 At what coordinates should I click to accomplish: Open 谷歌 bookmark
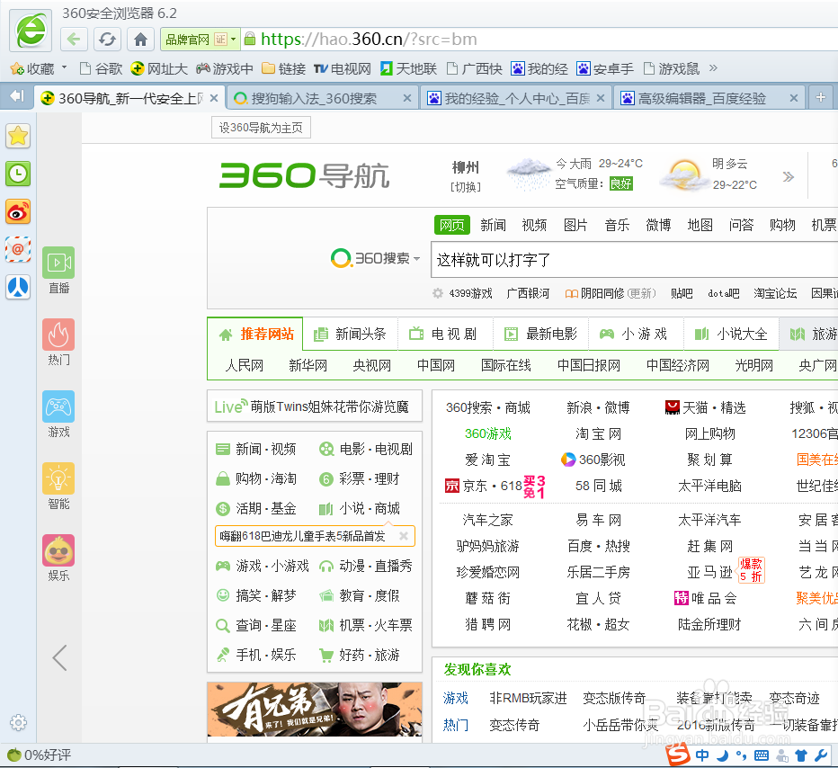[x=101, y=68]
